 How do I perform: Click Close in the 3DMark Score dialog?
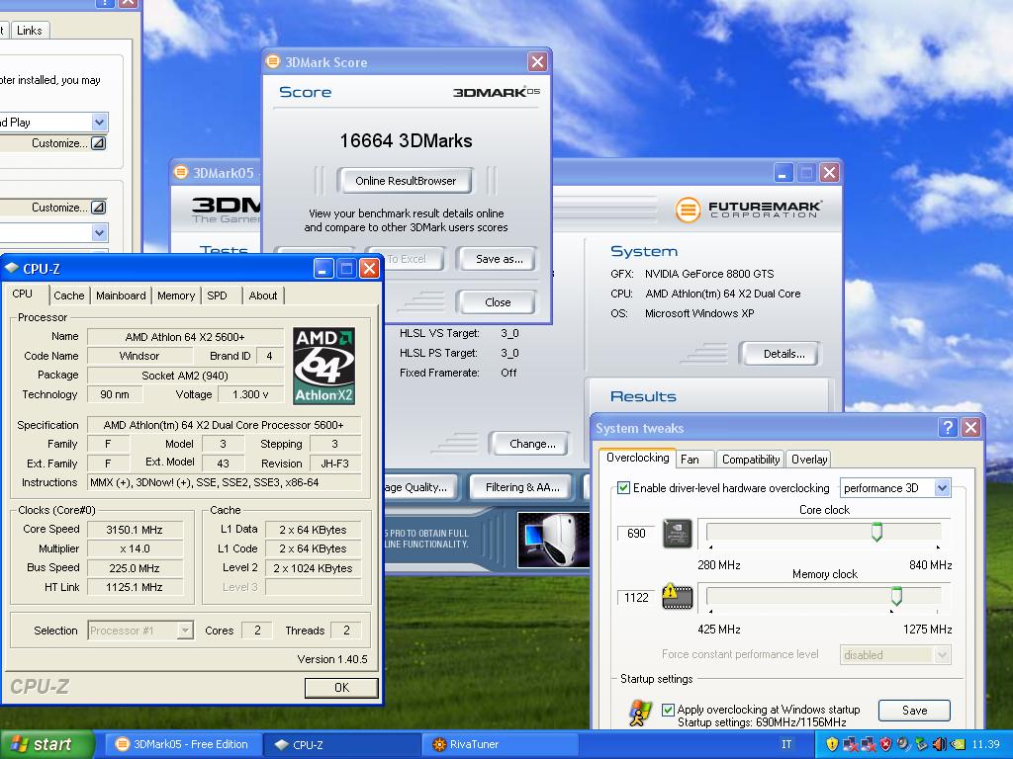pyautogui.click(x=497, y=302)
